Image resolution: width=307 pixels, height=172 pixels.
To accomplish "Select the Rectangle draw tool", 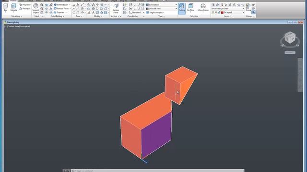I will (78, 12).
